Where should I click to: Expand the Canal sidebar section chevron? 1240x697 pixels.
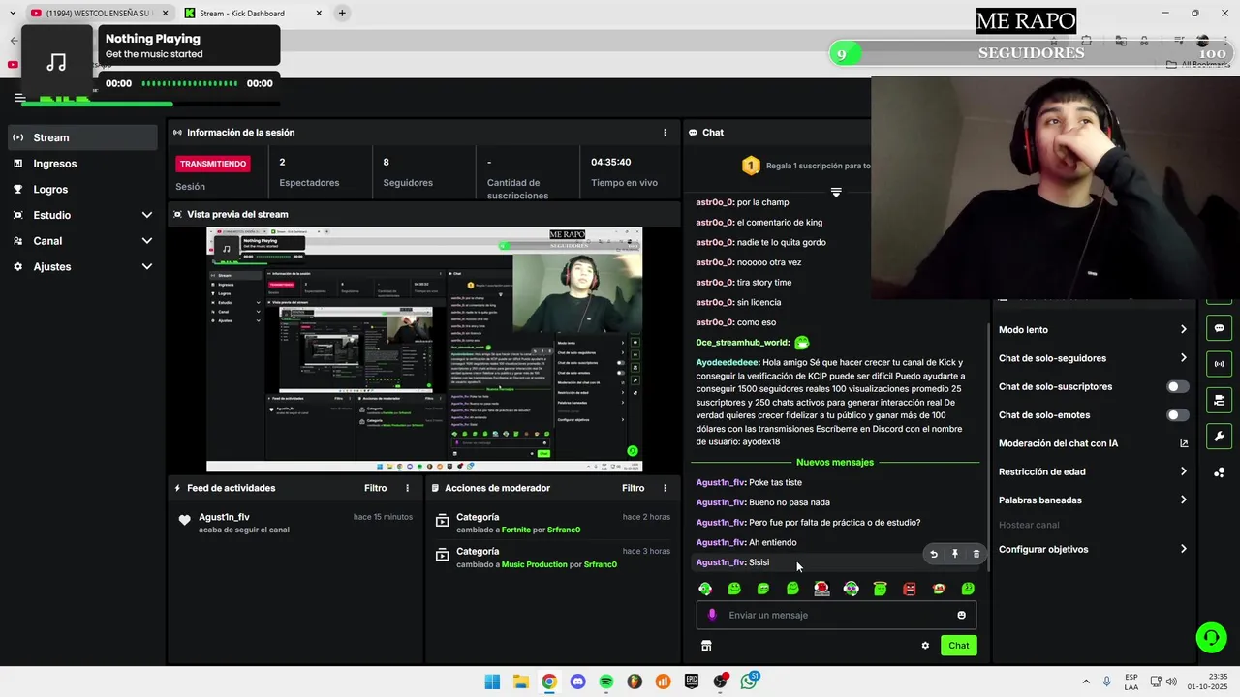(147, 241)
